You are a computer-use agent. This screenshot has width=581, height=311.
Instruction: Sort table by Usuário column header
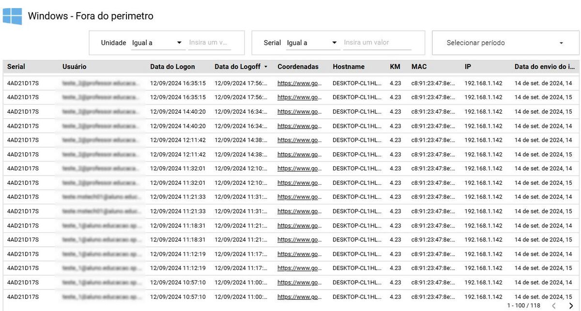click(74, 67)
